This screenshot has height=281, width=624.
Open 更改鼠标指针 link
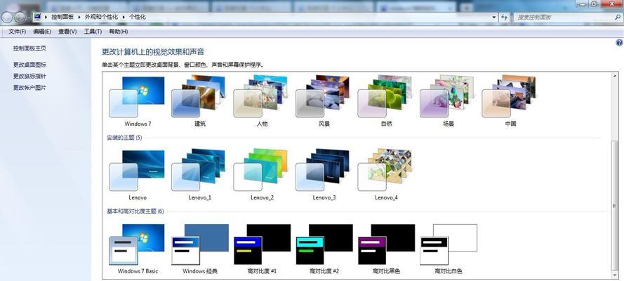click(x=30, y=76)
